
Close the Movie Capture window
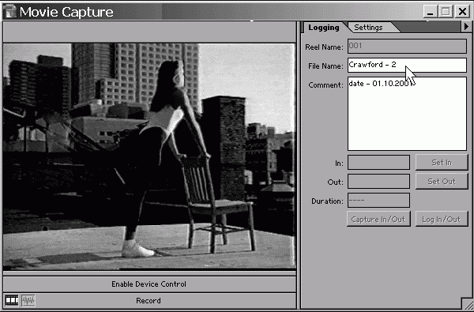(x=462, y=12)
